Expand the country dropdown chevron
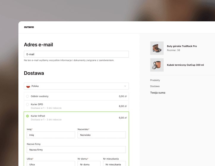The height and width of the screenshot is (166, 215). pyautogui.click(x=125, y=86)
